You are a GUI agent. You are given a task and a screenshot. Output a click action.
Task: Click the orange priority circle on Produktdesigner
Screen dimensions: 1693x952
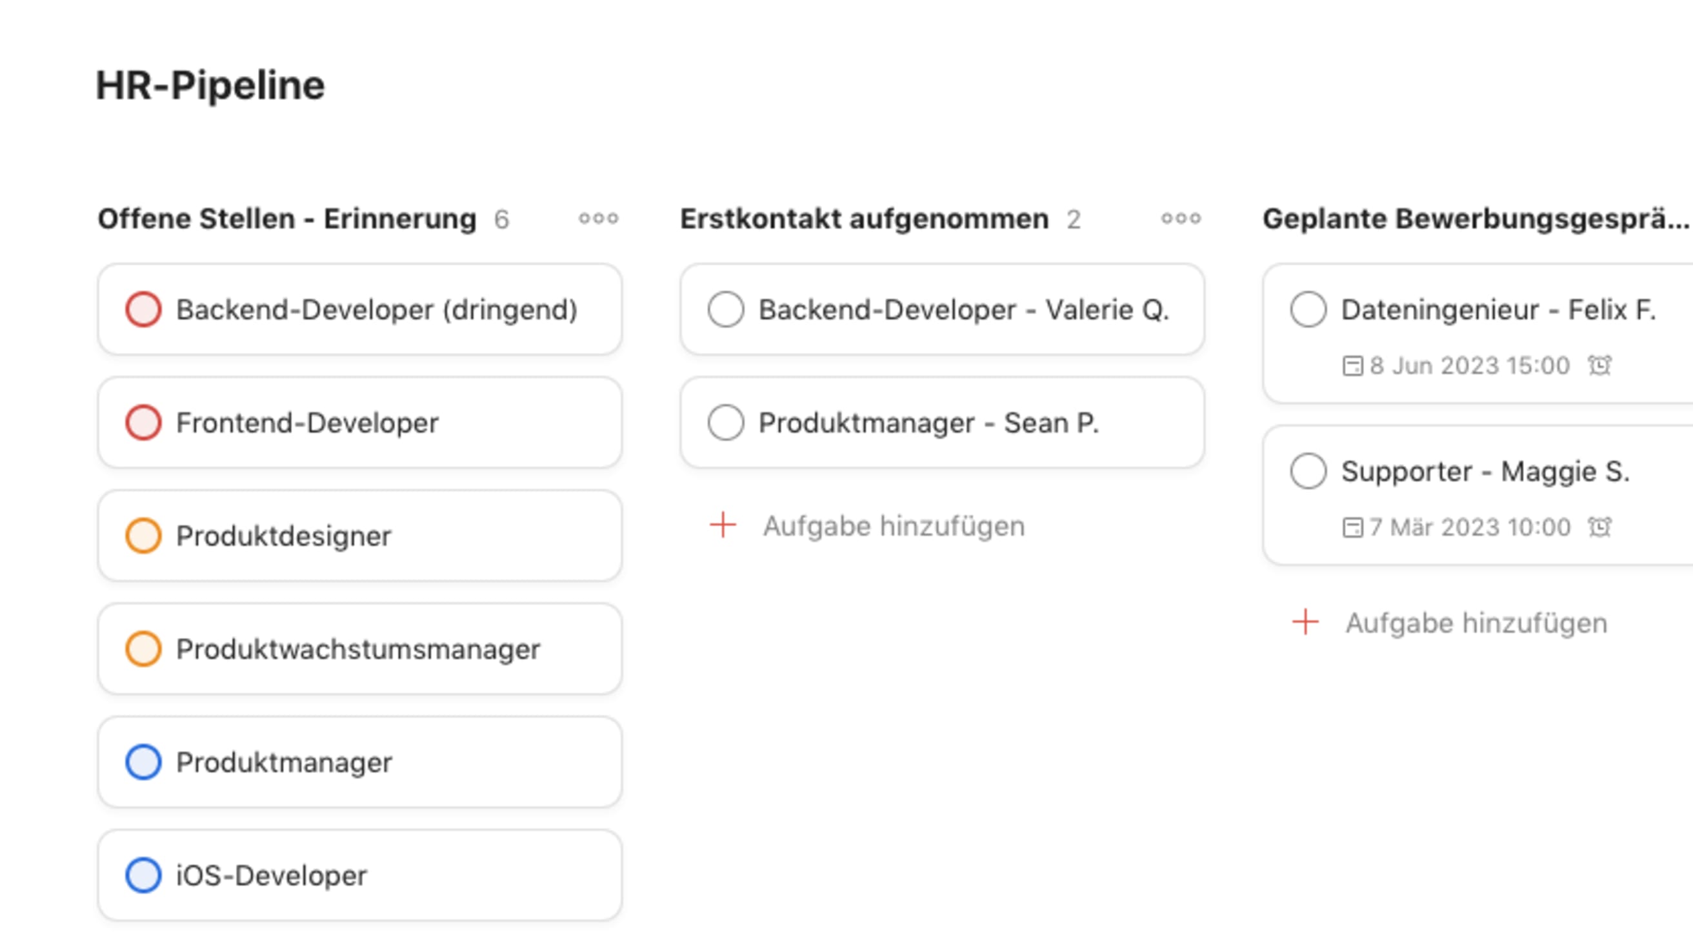pos(144,536)
